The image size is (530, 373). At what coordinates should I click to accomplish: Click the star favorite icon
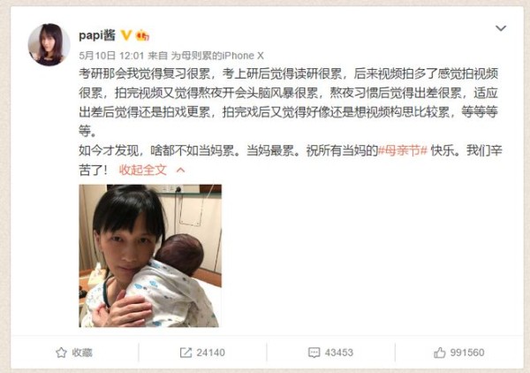point(61,353)
